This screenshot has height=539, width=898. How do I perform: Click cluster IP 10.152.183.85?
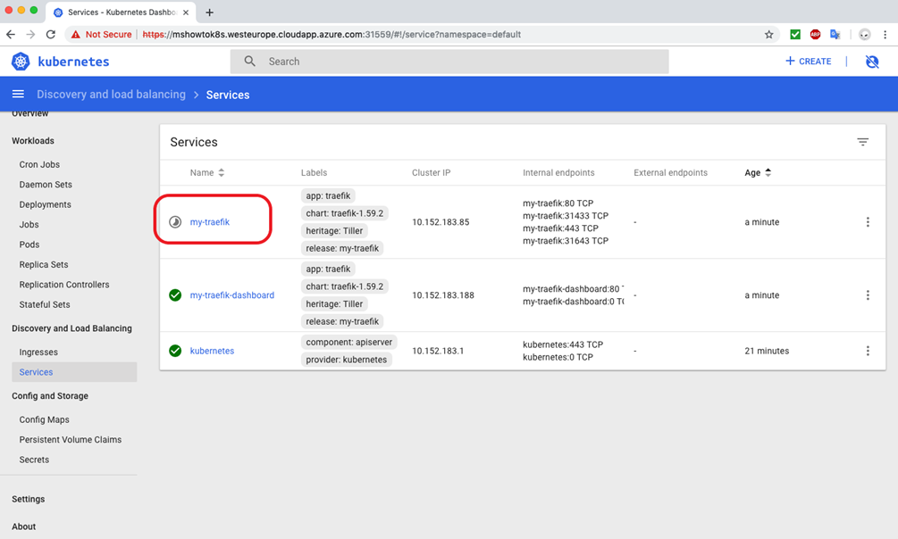point(441,222)
